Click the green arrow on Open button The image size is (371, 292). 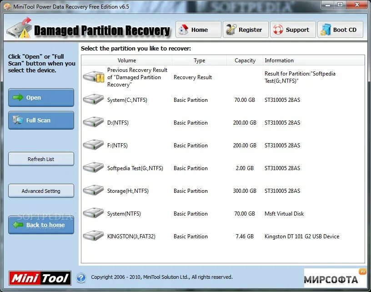(x=18, y=97)
